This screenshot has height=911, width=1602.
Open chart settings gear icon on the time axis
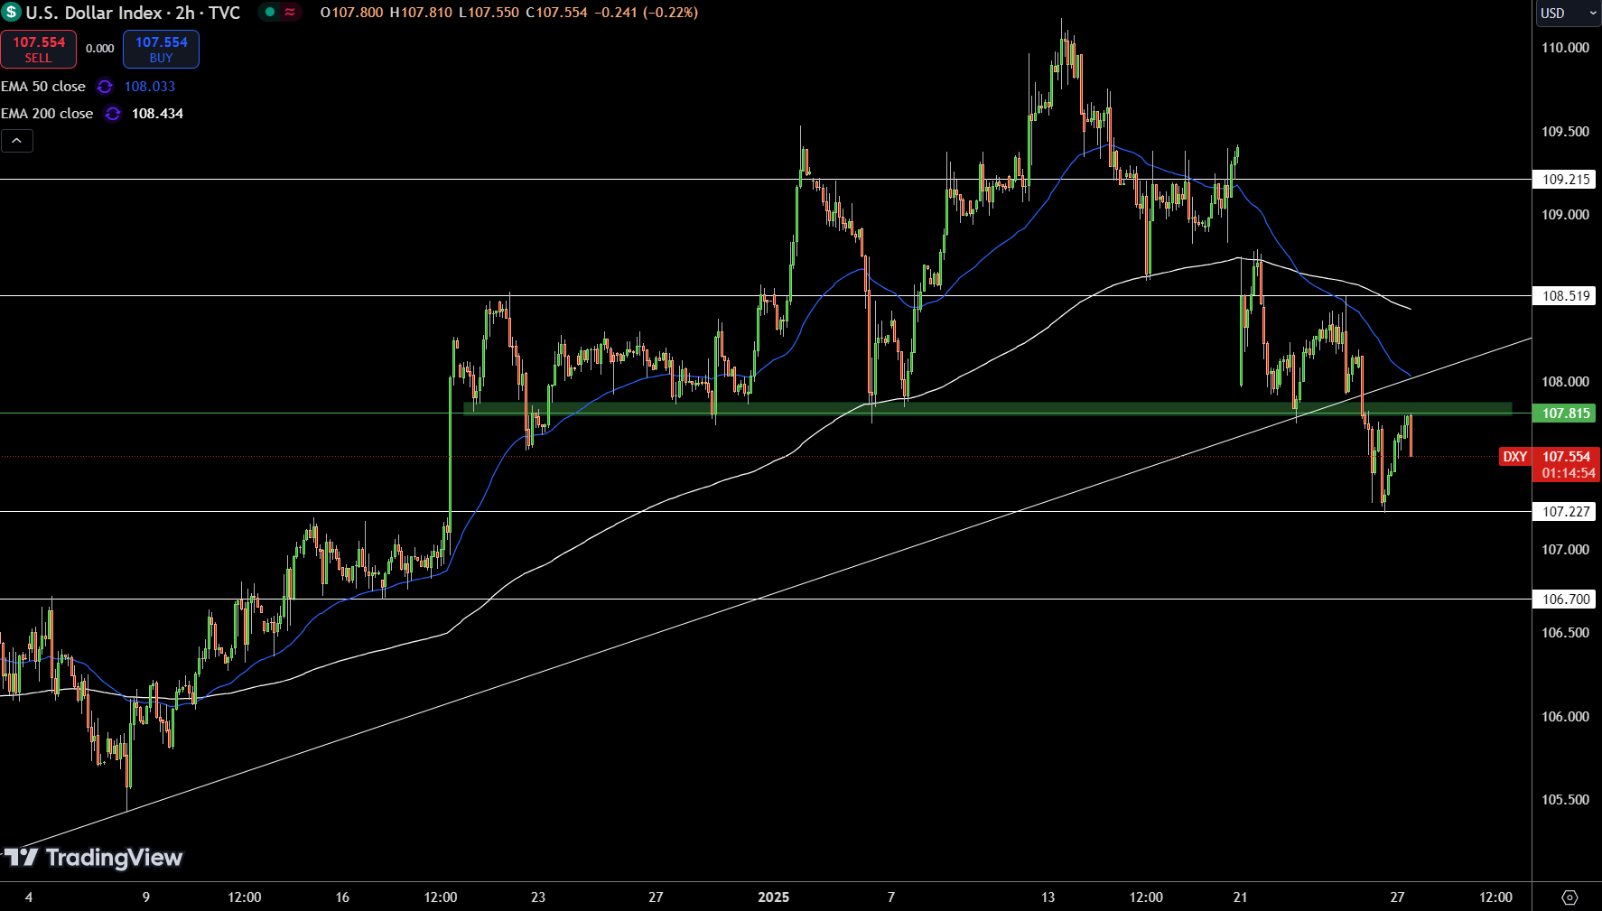click(x=1569, y=897)
